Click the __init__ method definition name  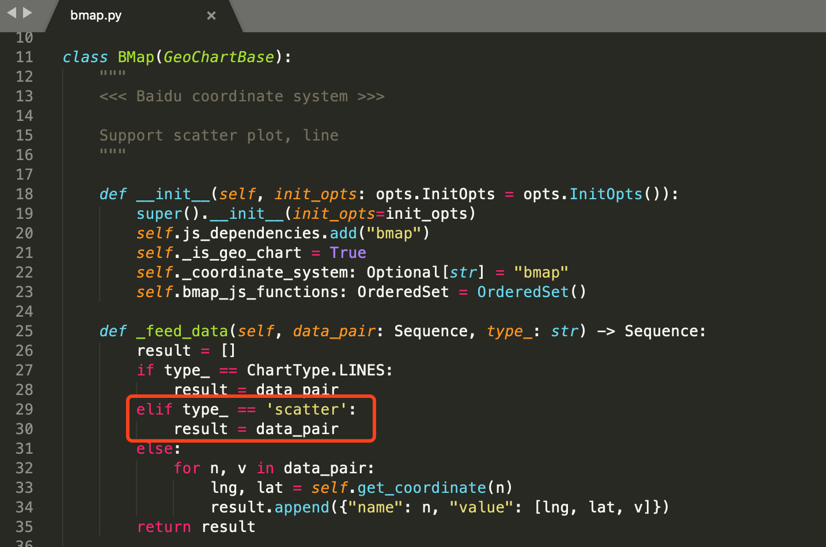(173, 194)
